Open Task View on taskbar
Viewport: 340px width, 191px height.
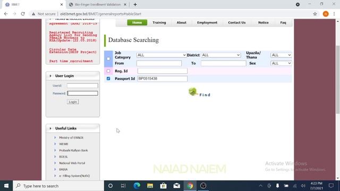123,186
